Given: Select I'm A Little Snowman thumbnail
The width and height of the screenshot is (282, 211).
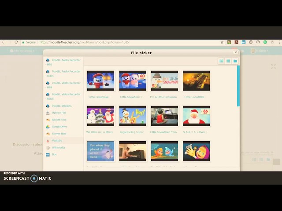Looking at the screenshot, I should point(164,81).
